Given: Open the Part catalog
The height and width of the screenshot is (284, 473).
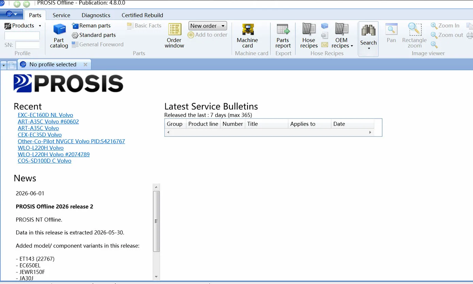Looking at the screenshot, I should (59, 36).
